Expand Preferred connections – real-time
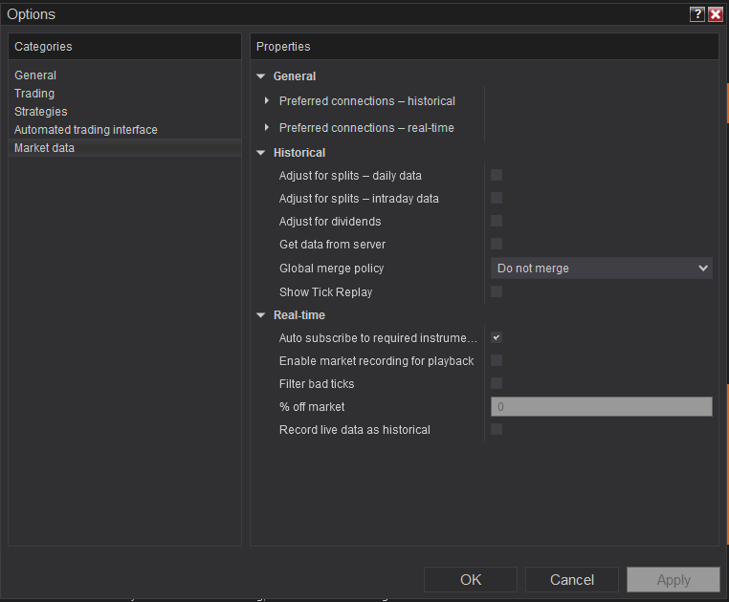Viewport: 729px width, 602px height. pos(267,127)
